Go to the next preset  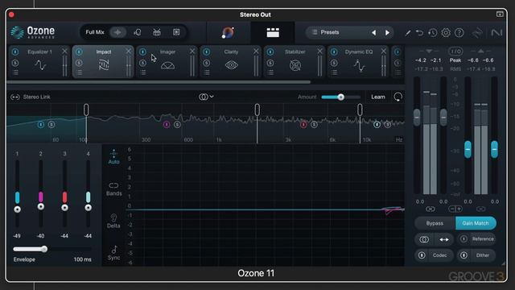388,32
